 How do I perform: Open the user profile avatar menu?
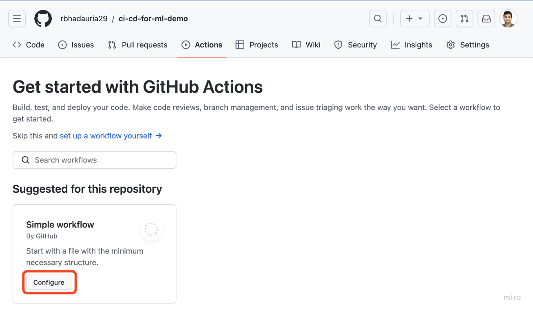tap(508, 19)
